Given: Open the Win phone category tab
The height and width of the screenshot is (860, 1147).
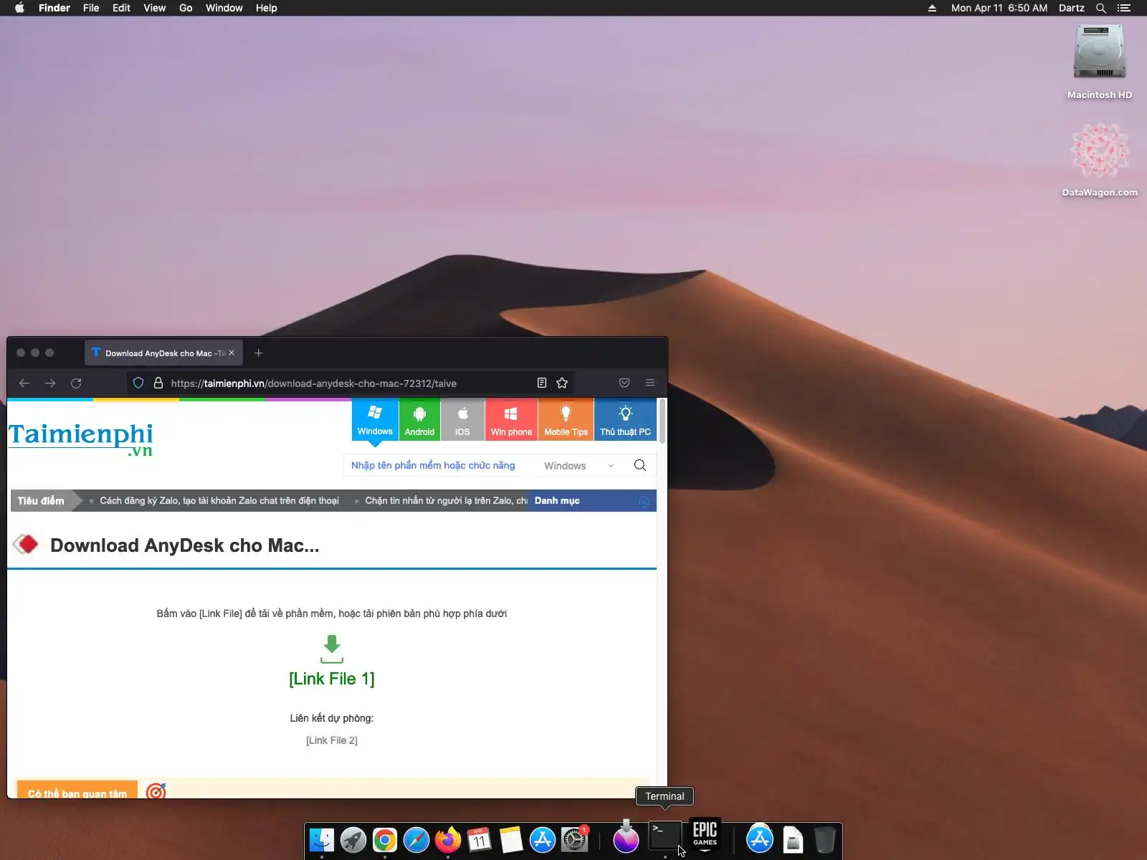Looking at the screenshot, I should (x=511, y=420).
